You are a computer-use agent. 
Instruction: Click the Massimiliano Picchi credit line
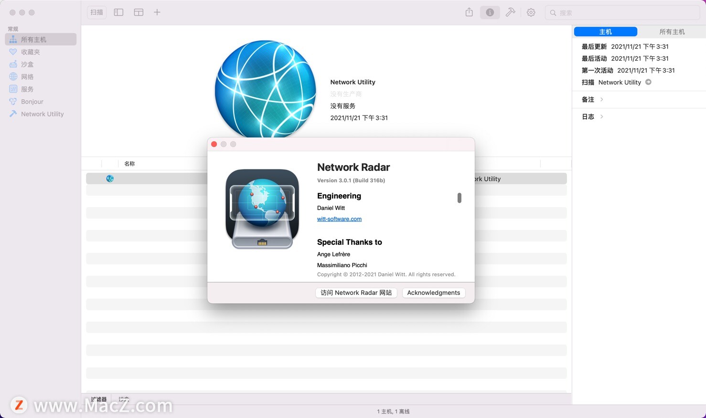342,265
